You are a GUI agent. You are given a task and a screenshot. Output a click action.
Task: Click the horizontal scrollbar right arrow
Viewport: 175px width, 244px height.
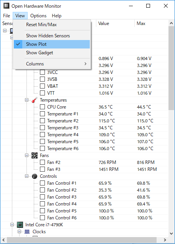(x=165, y=240)
